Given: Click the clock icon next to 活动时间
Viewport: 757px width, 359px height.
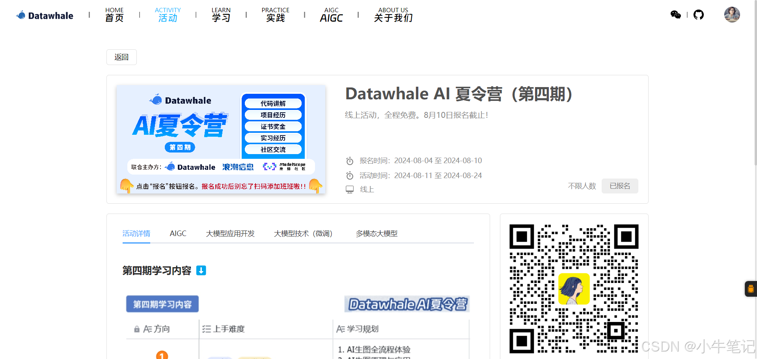Looking at the screenshot, I should click(x=350, y=175).
